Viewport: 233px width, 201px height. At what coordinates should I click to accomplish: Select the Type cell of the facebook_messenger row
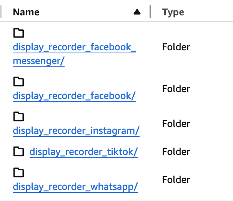tap(176, 47)
